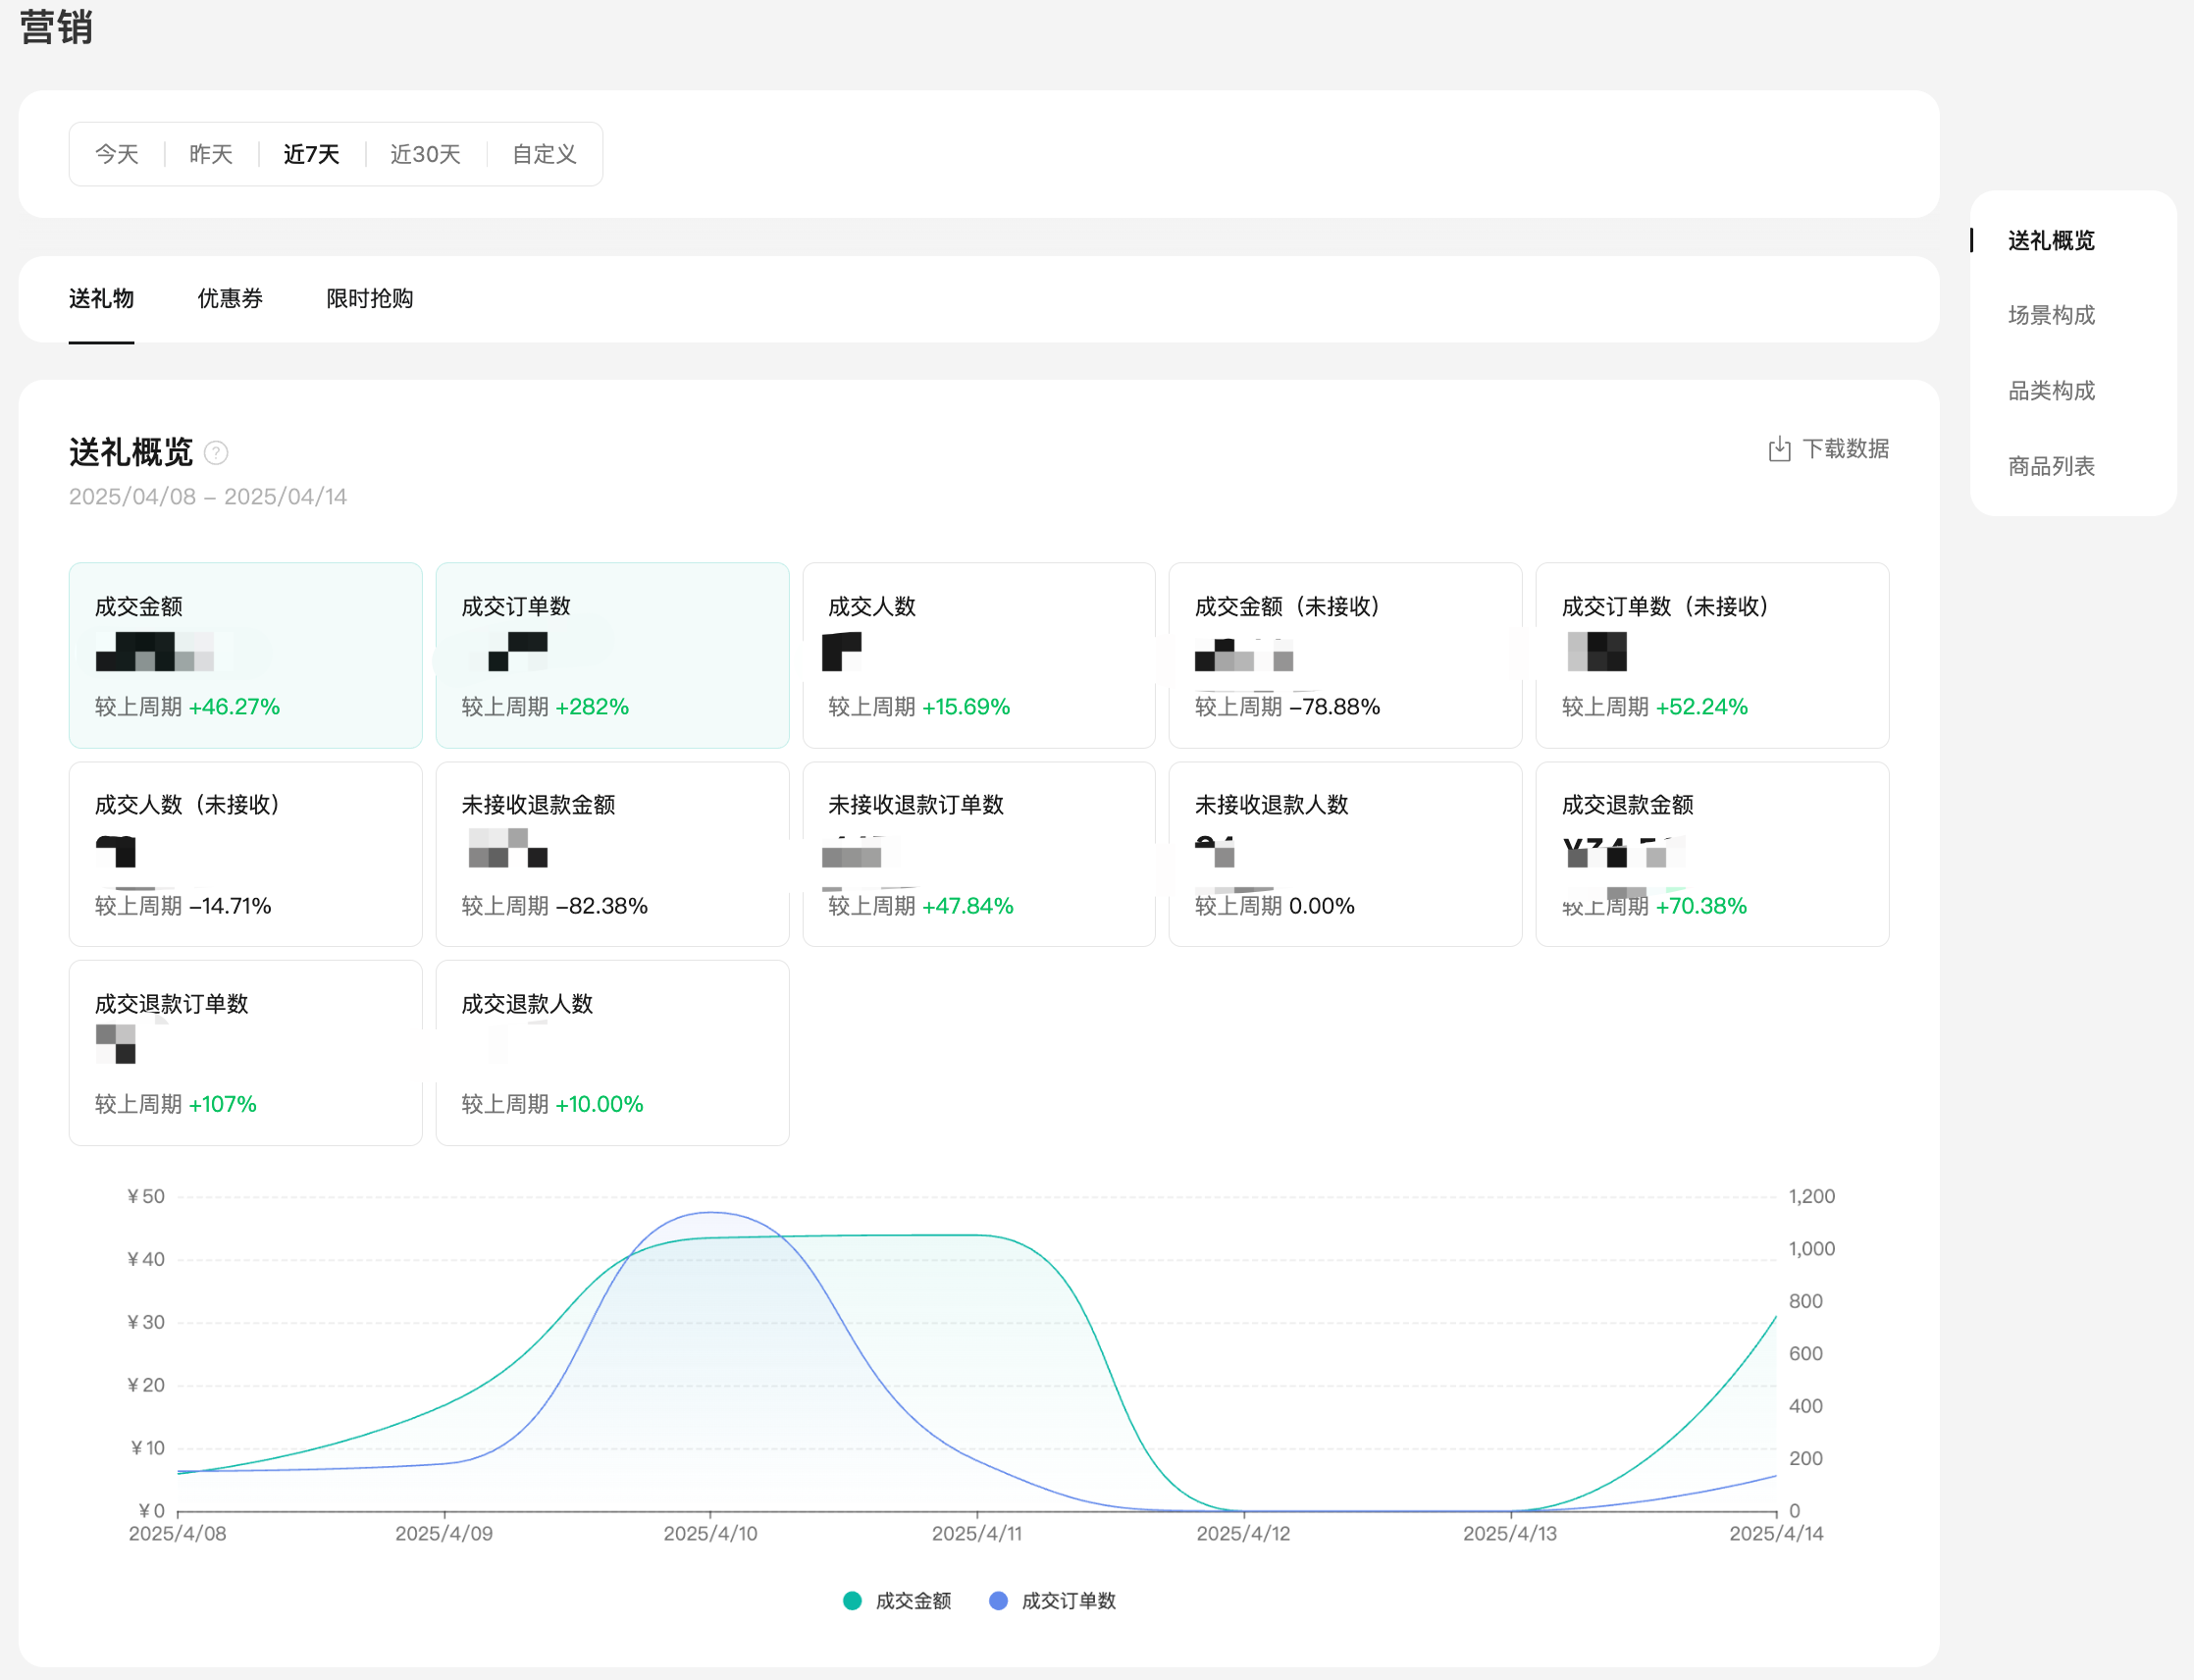
Task: Select the 成交退款金额 metric card
Action: (1711, 854)
